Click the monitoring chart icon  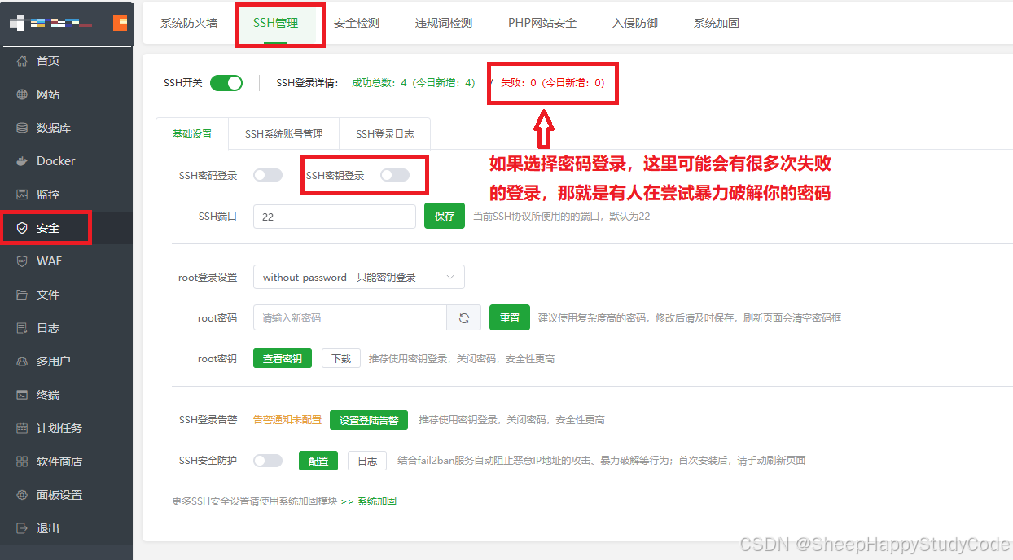22,195
